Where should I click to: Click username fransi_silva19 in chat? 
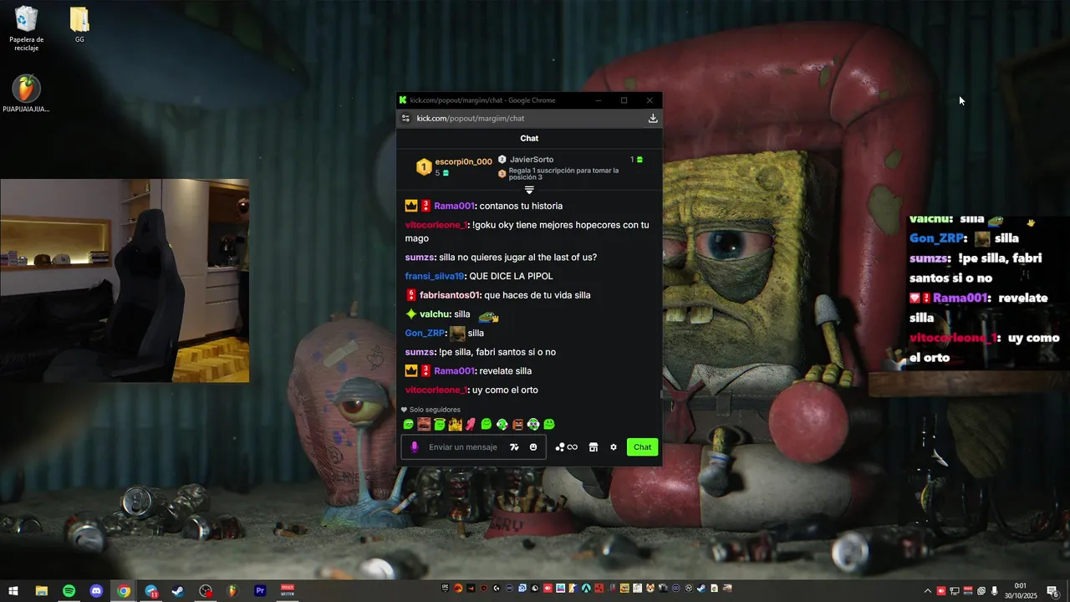[x=434, y=276]
